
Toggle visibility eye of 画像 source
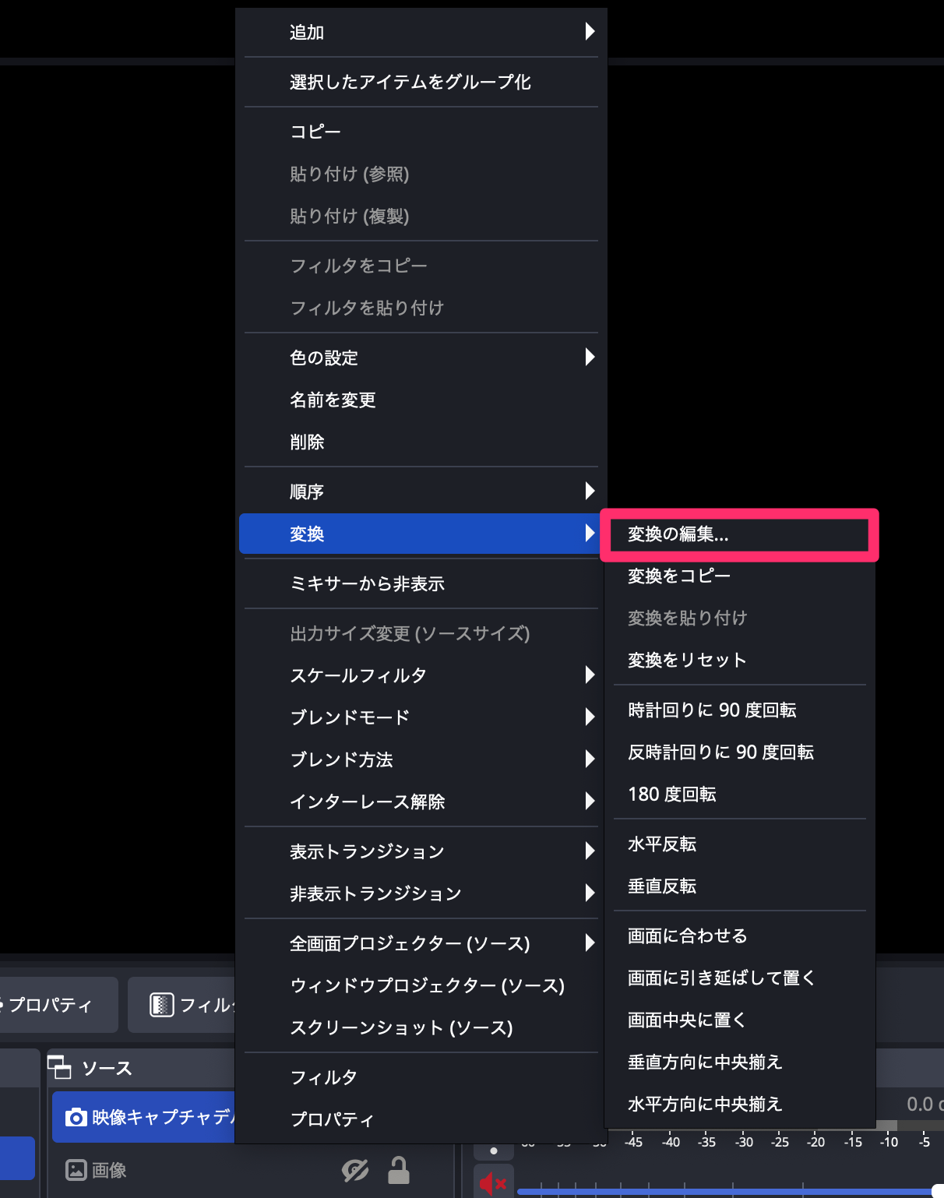(355, 1170)
